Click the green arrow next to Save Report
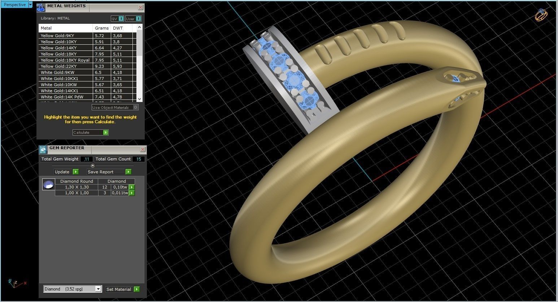 [x=128, y=172]
